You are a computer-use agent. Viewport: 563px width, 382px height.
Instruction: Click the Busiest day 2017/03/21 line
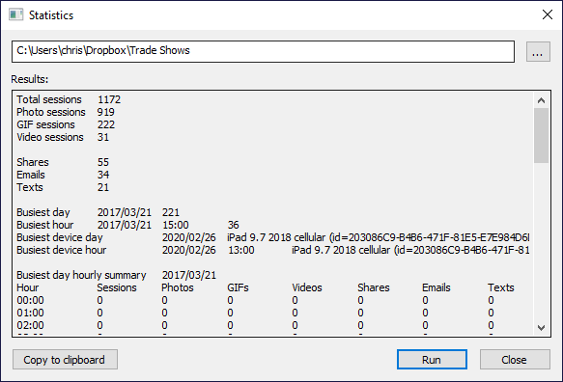tap(98, 212)
